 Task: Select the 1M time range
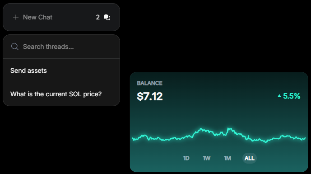[227, 158]
